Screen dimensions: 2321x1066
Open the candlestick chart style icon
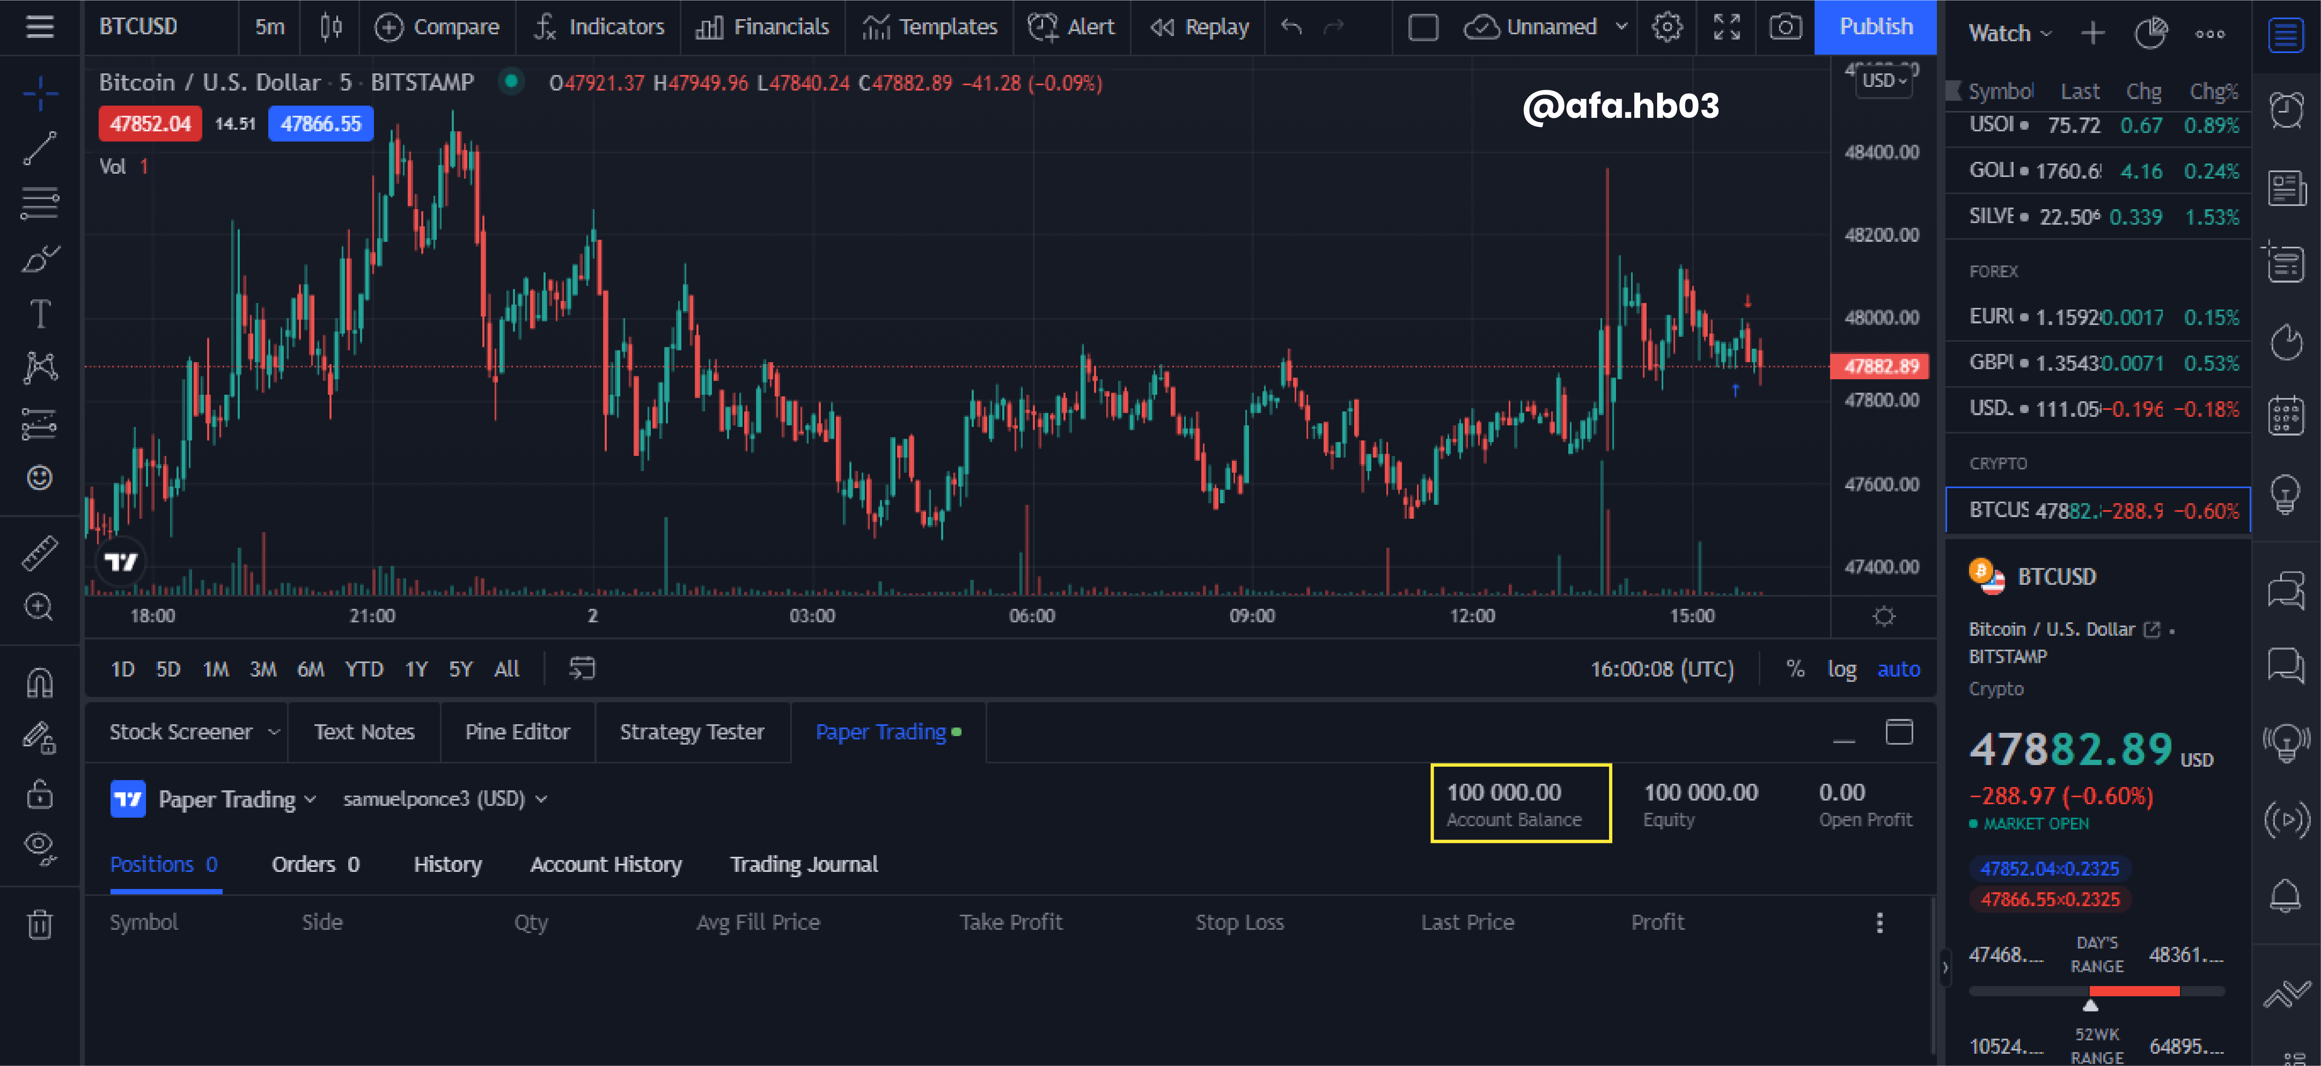pos(331,27)
